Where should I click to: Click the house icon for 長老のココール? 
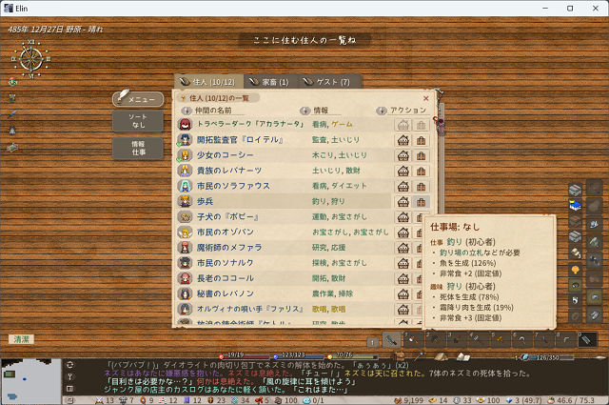[403, 278]
